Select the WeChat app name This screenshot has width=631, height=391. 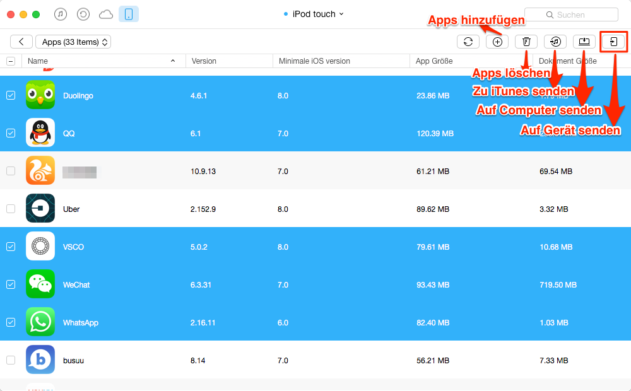[76, 285]
